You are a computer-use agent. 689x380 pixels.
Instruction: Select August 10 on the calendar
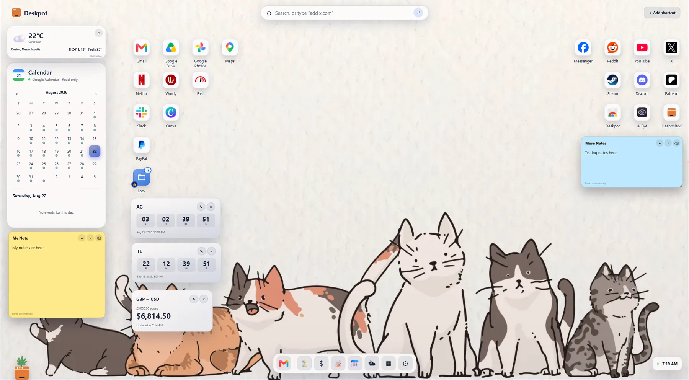[x=31, y=139]
